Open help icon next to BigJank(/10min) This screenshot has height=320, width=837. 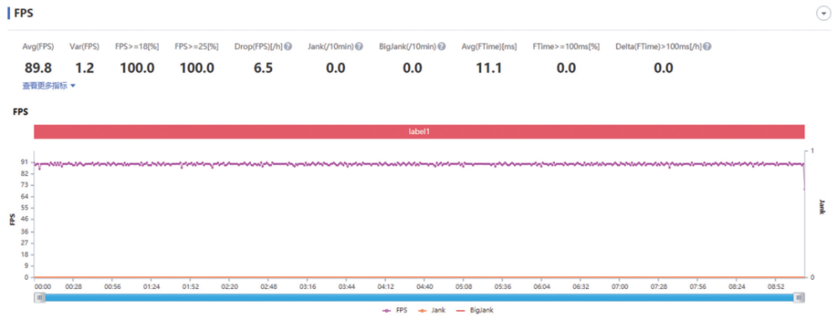coord(442,46)
